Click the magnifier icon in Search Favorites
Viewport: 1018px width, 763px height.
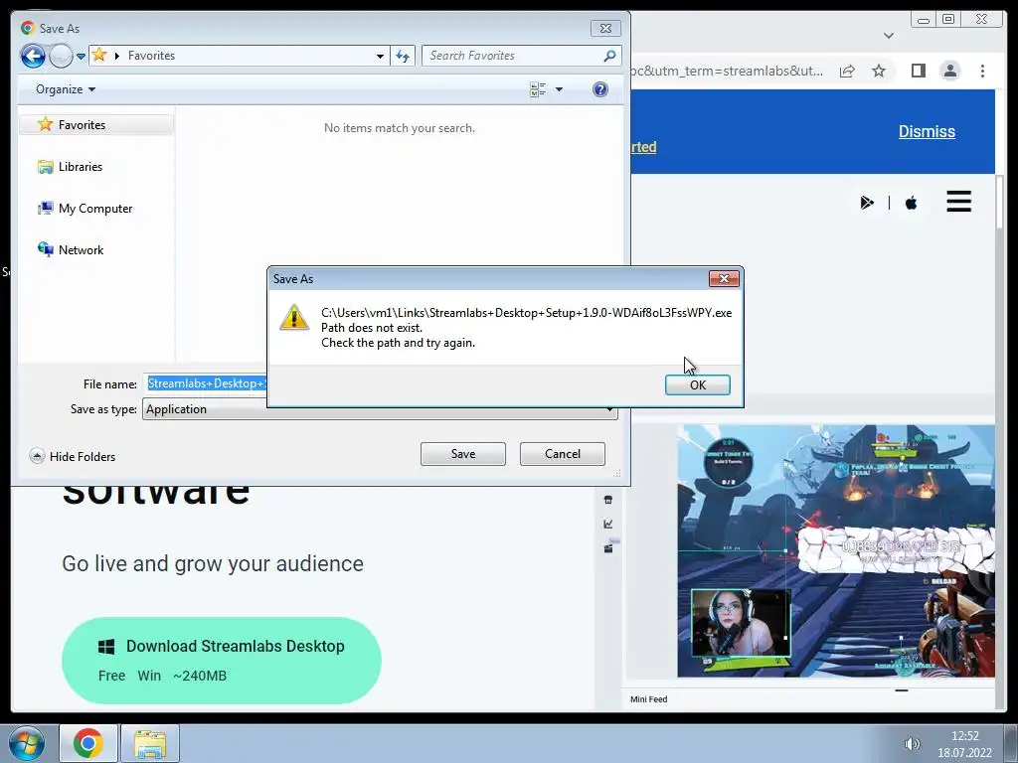pyautogui.click(x=609, y=56)
